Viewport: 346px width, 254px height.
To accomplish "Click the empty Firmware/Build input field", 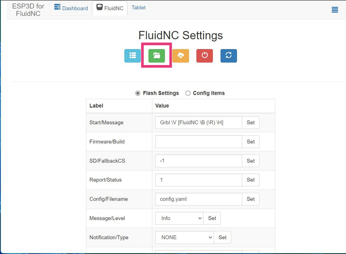I will 199,142.
